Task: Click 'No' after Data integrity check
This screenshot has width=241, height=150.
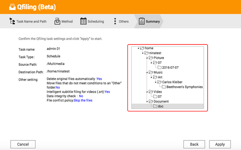Action: click(81, 96)
